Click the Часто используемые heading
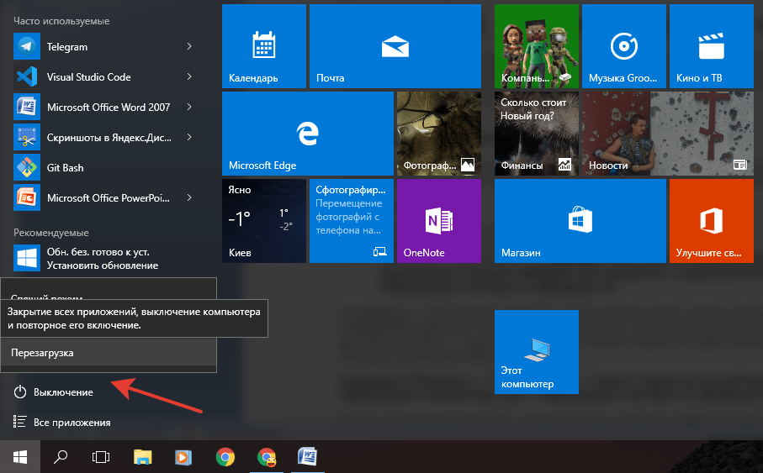Image resolution: width=763 pixels, height=473 pixels. (61, 21)
